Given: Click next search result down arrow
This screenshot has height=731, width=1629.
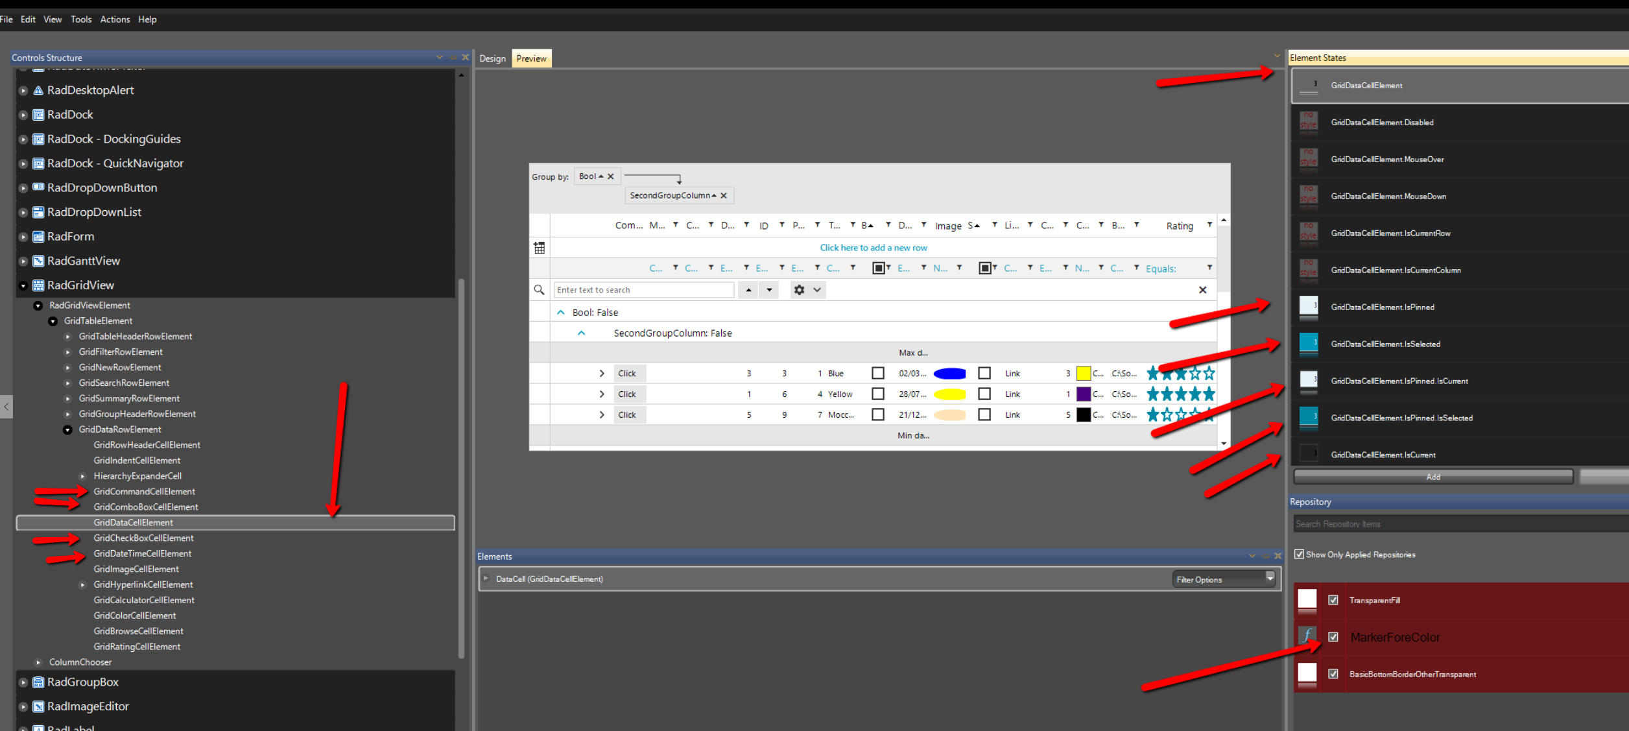Looking at the screenshot, I should pos(770,290).
